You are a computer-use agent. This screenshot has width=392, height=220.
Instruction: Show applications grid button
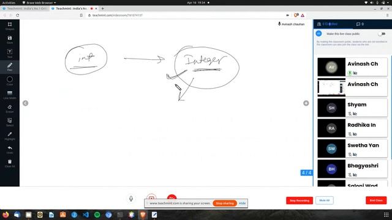point(386,215)
